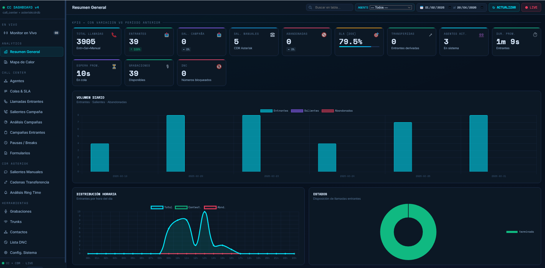The height and width of the screenshot is (268, 545).
Task: Open the Agente Todos dropdown
Action: [x=391, y=7]
